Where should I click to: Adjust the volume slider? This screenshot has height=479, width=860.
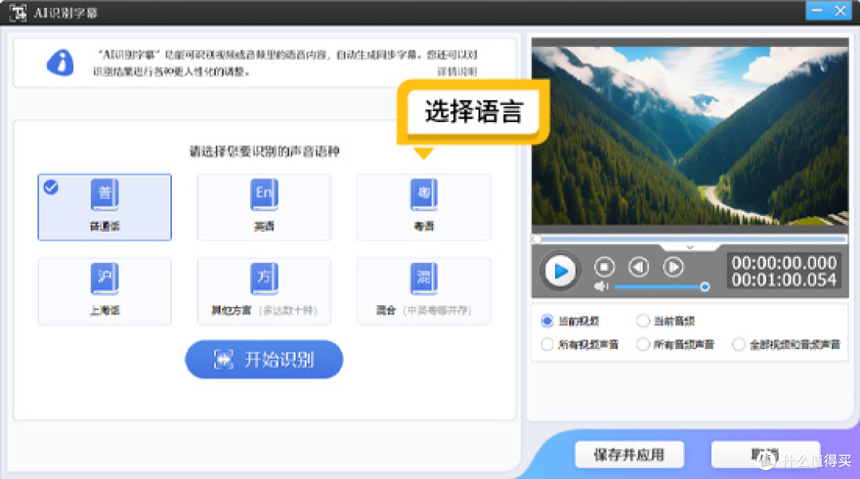coord(662,286)
